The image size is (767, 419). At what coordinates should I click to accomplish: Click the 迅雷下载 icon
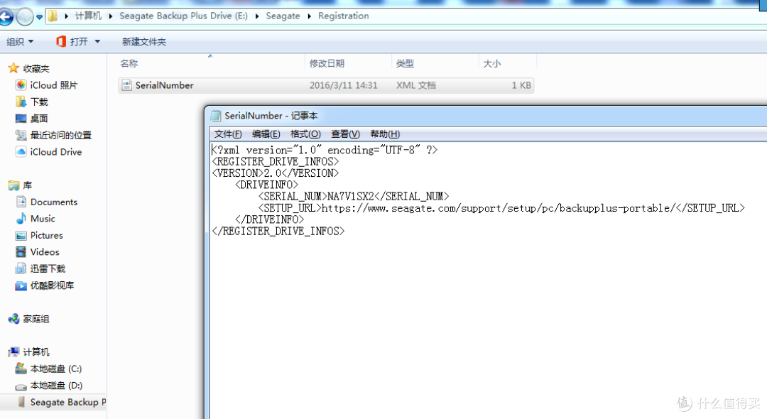coord(21,268)
